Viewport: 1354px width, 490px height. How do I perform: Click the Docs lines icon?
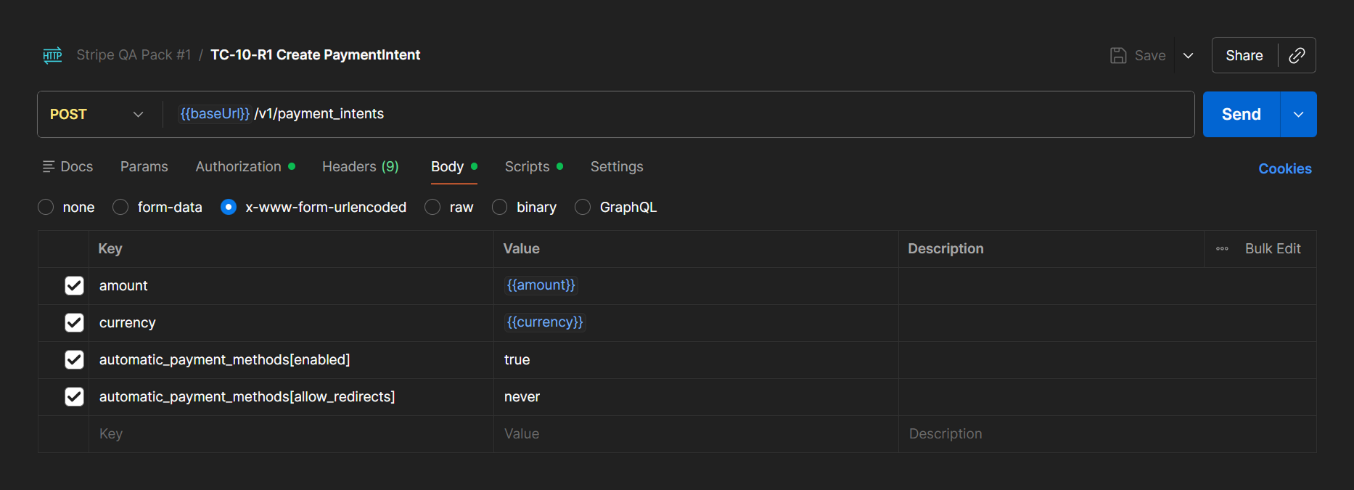[49, 167]
